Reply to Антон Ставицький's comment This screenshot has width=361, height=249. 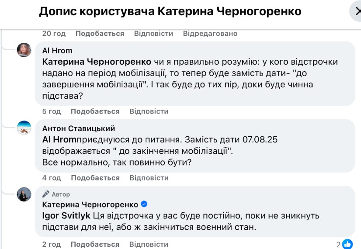click(149, 178)
